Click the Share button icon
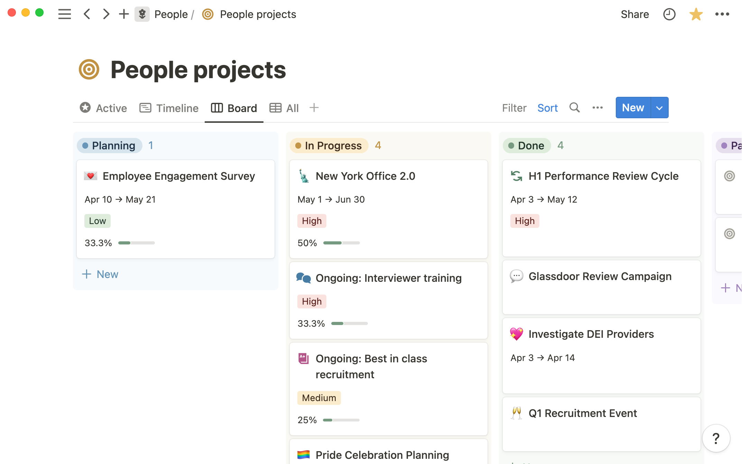The width and height of the screenshot is (742, 464). [x=634, y=15]
